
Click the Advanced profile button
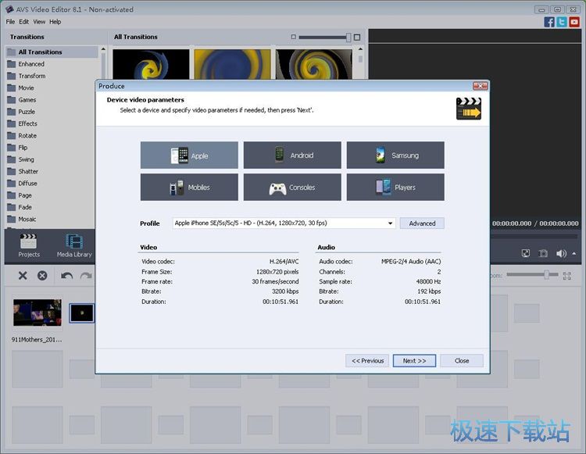(x=422, y=223)
